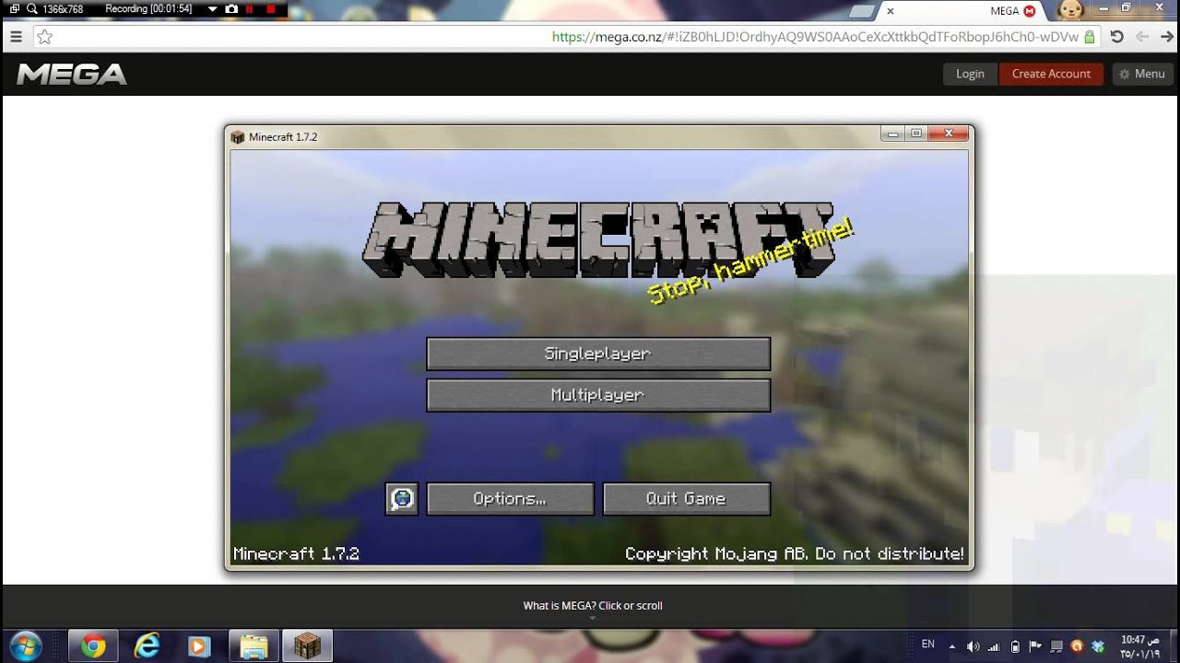The image size is (1180, 663).
Task: Click the Minecraft language globe icon
Action: click(x=402, y=498)
